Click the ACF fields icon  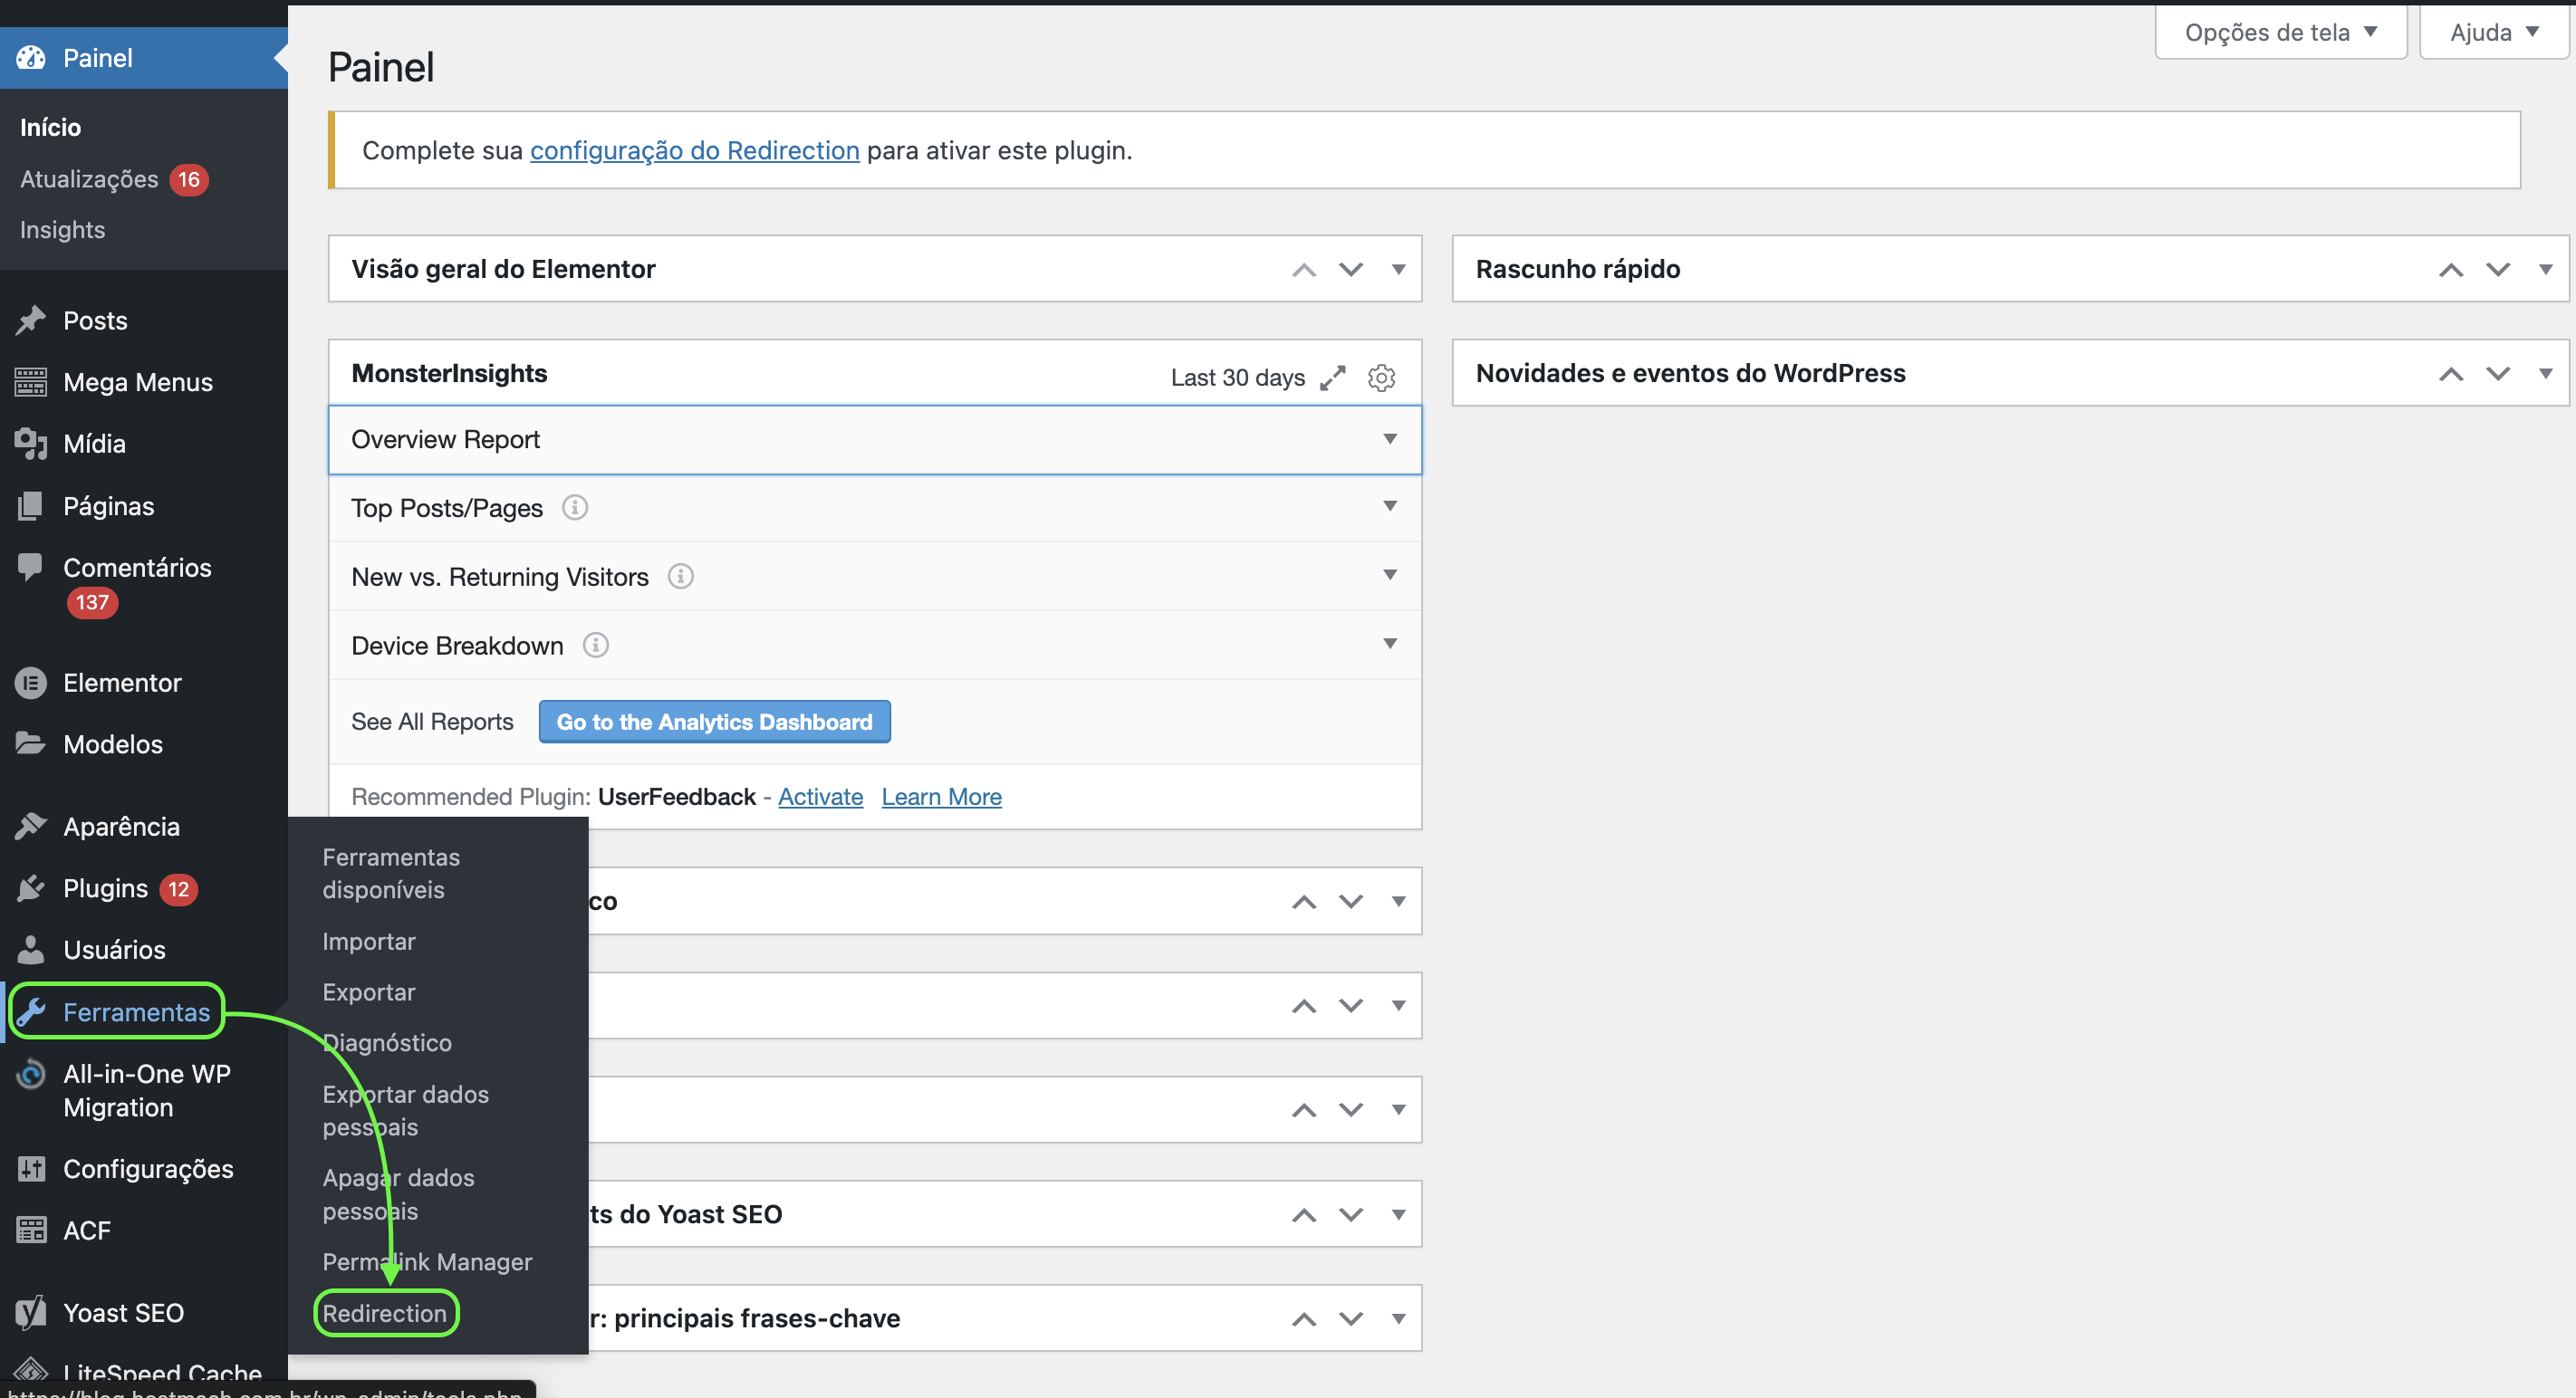tap(31, 1230)
